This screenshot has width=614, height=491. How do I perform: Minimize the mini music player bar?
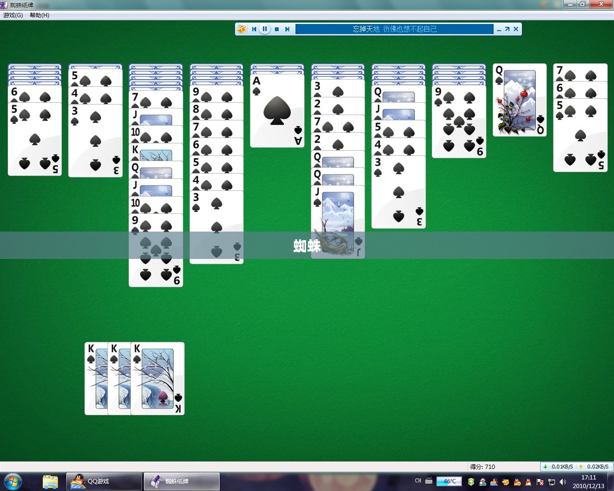499,29
